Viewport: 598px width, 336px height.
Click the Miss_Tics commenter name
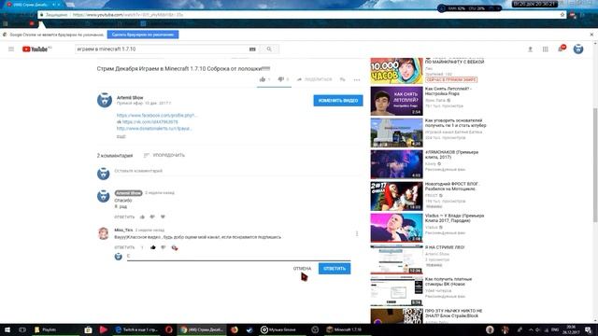(123, 230)
